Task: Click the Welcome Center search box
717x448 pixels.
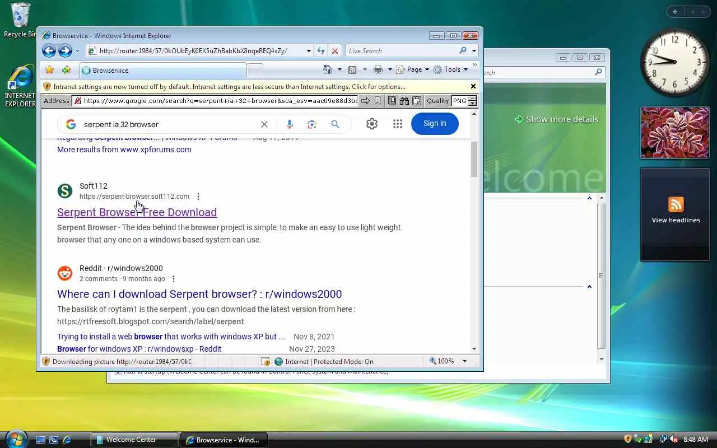Action: coord(542,72)
